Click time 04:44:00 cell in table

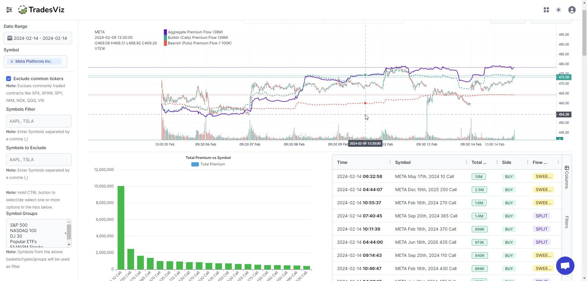coord(360,242)
